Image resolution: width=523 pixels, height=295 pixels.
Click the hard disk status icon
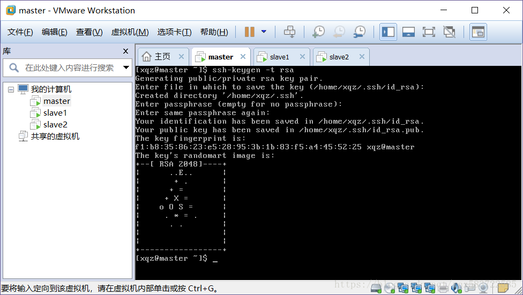[x=376, y=288]
